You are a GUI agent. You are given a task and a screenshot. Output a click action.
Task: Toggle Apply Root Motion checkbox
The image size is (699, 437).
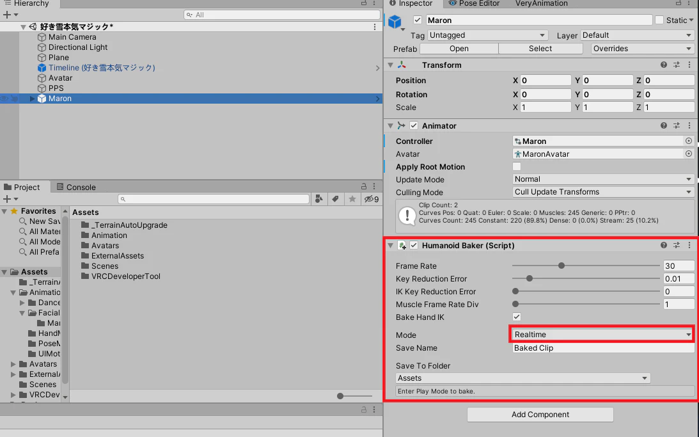coord(517,167)
